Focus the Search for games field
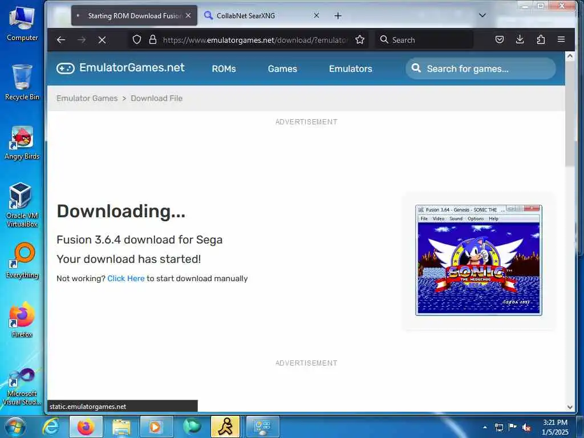Image resolution: width=584 pixels, height=438 pixels. (x=480, y=68)
